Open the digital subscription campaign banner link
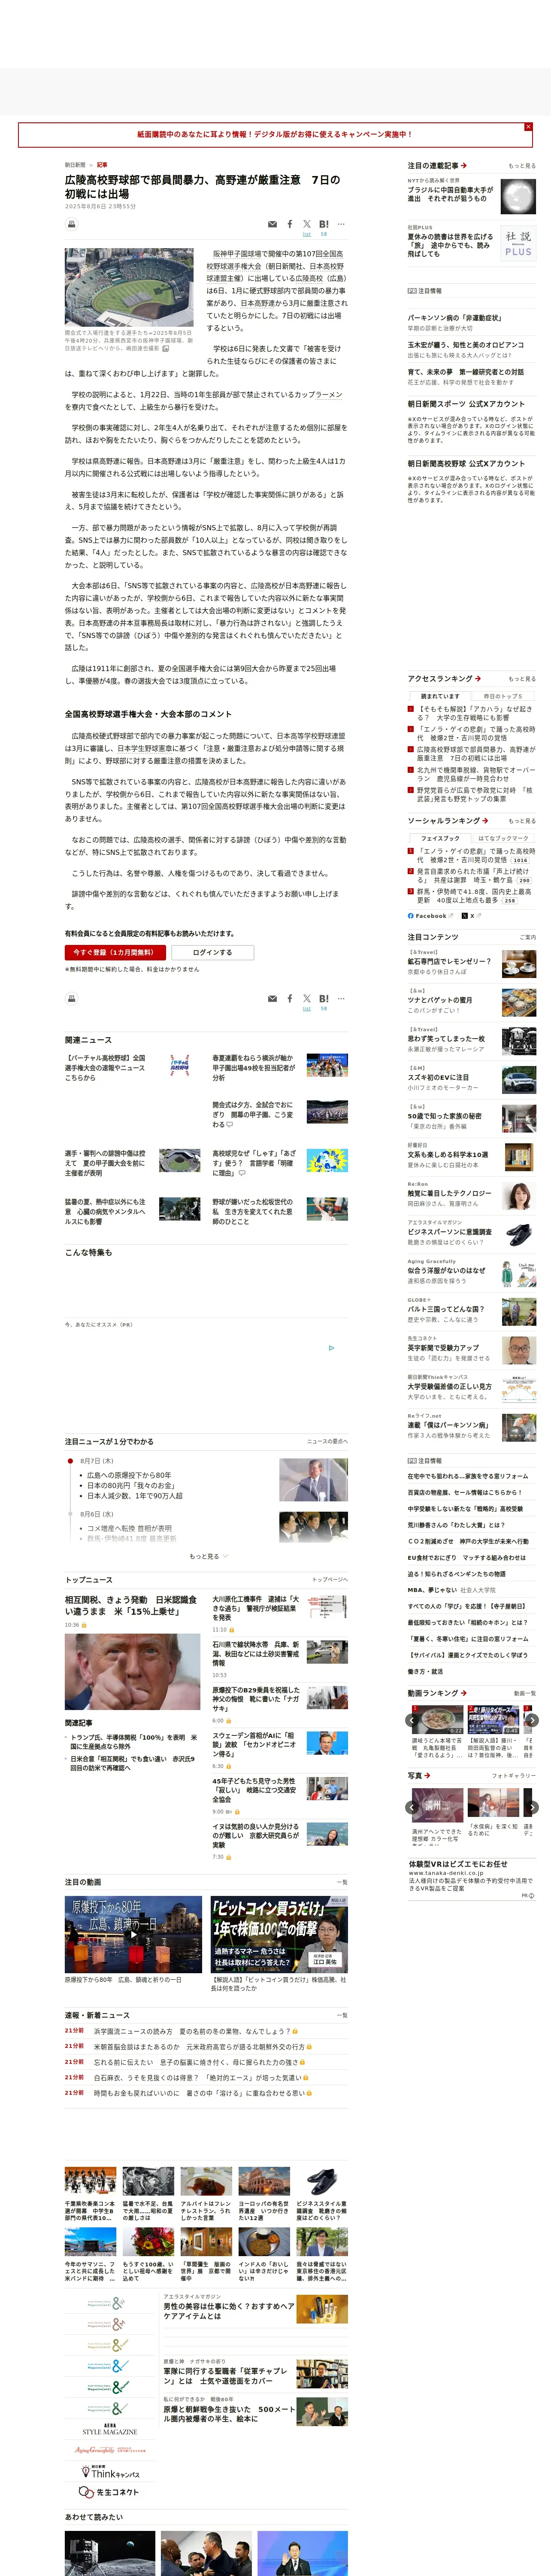The image size is (551, 2576). [x=275, y=134]
